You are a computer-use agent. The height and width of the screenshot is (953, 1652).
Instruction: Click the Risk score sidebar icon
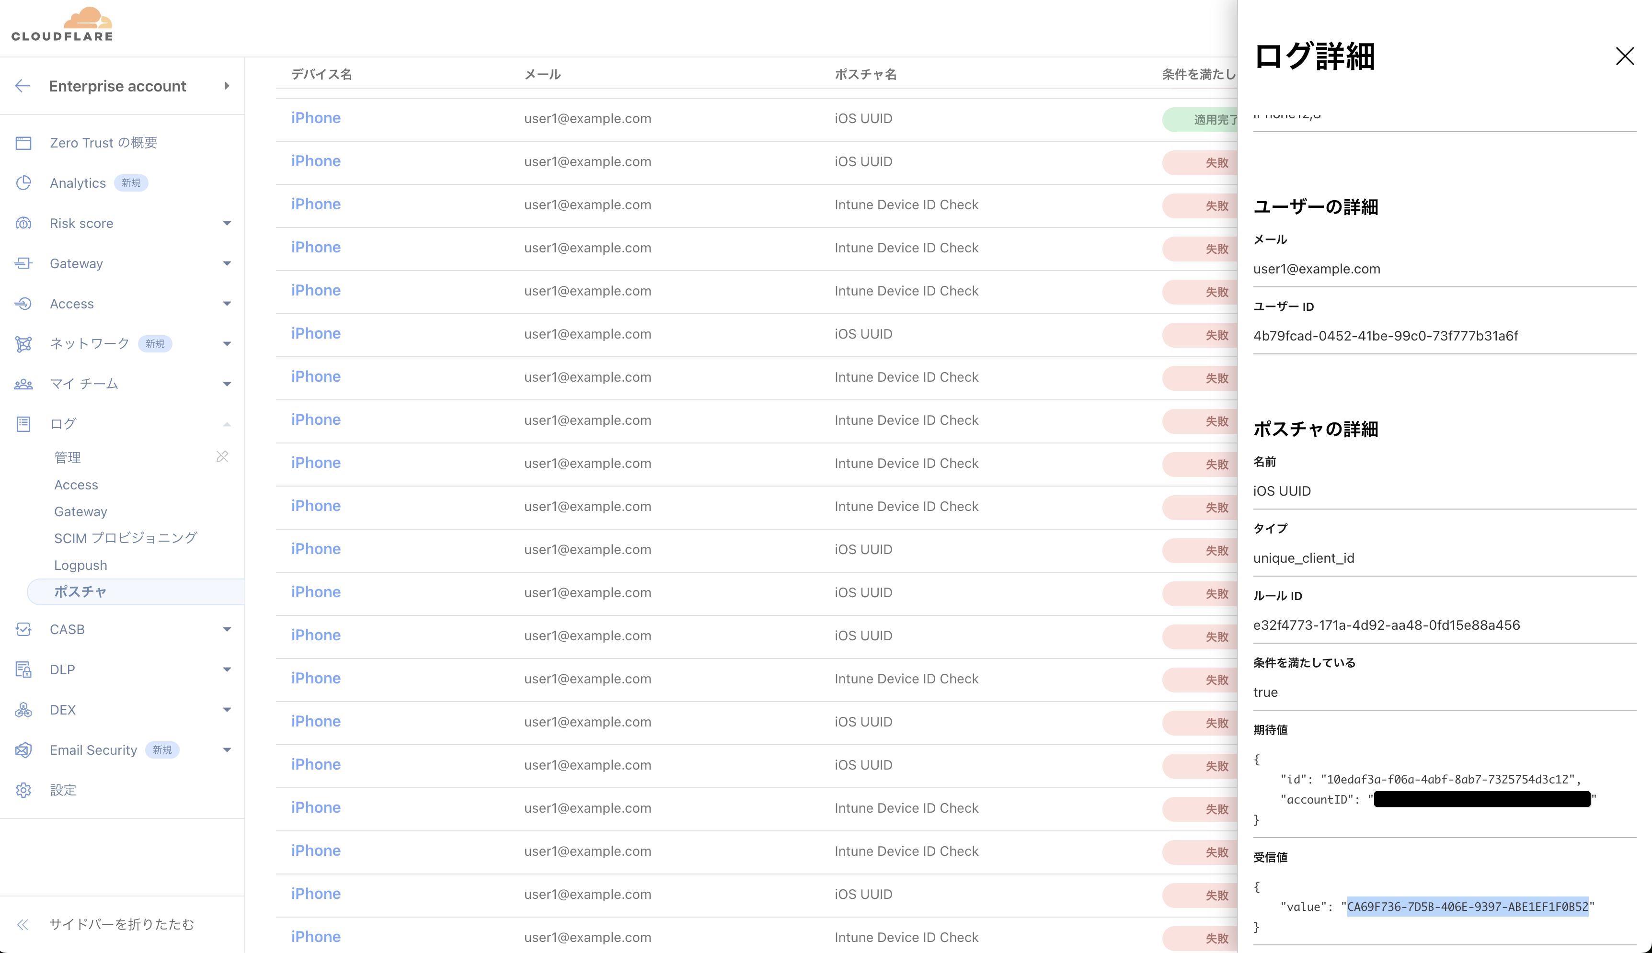[x=23, y=223]
